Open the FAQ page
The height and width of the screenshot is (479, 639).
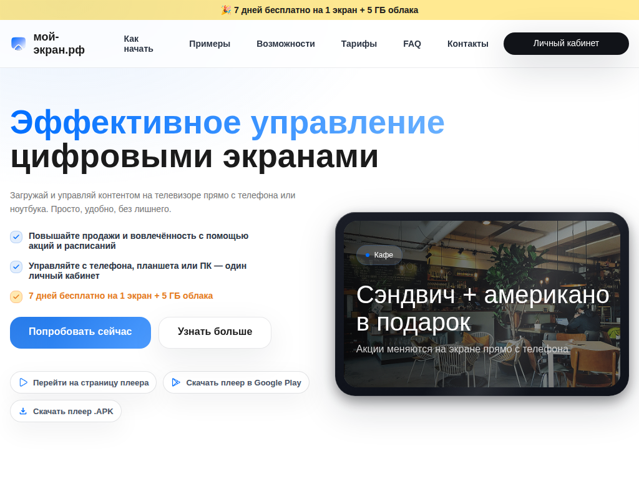click(x=412, y=44)
